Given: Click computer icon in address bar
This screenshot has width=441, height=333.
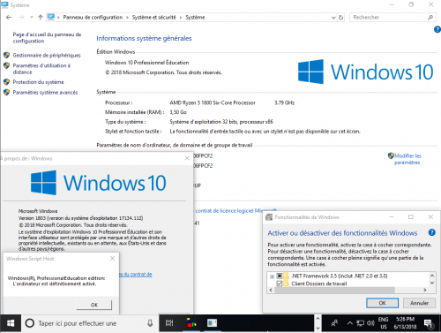Looking at the screenshot, I should click(51, 17).
